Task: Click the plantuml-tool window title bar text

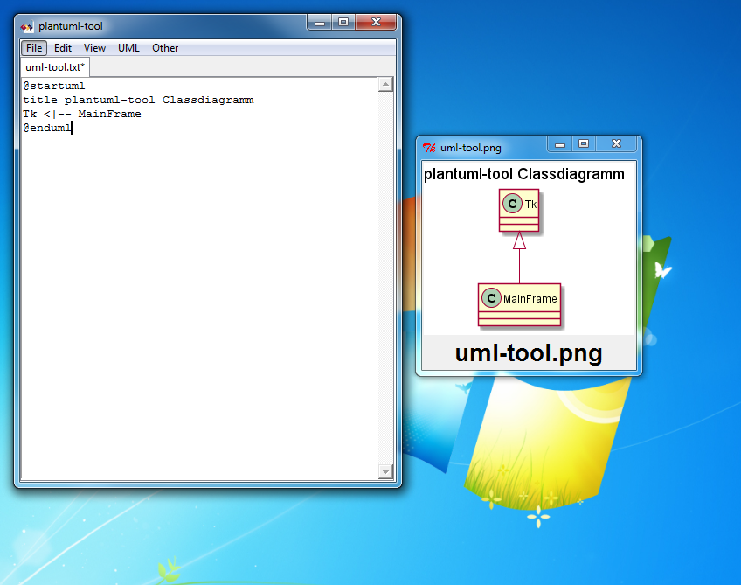Action: (x=71, y=26)
